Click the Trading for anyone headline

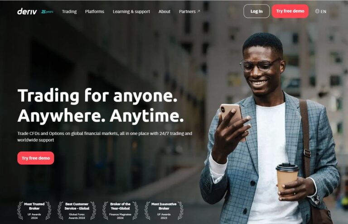click(x=101, y=105)
